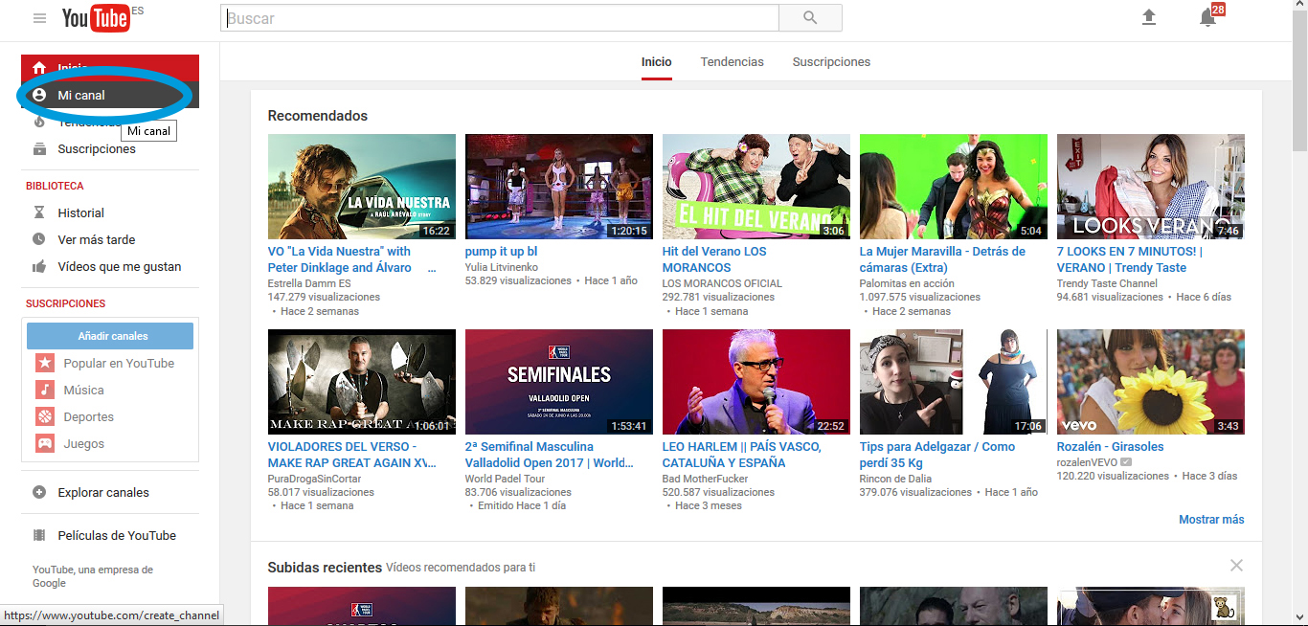This screenshot has height=626, width=1308.
Task: Open channel 'World Padel Tour'
Action: 505,479
